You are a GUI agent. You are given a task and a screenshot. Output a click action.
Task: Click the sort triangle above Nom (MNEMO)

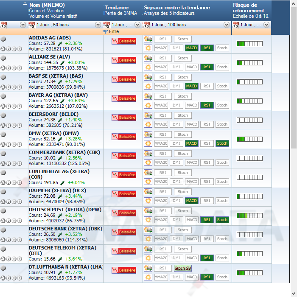click(25, 3)
